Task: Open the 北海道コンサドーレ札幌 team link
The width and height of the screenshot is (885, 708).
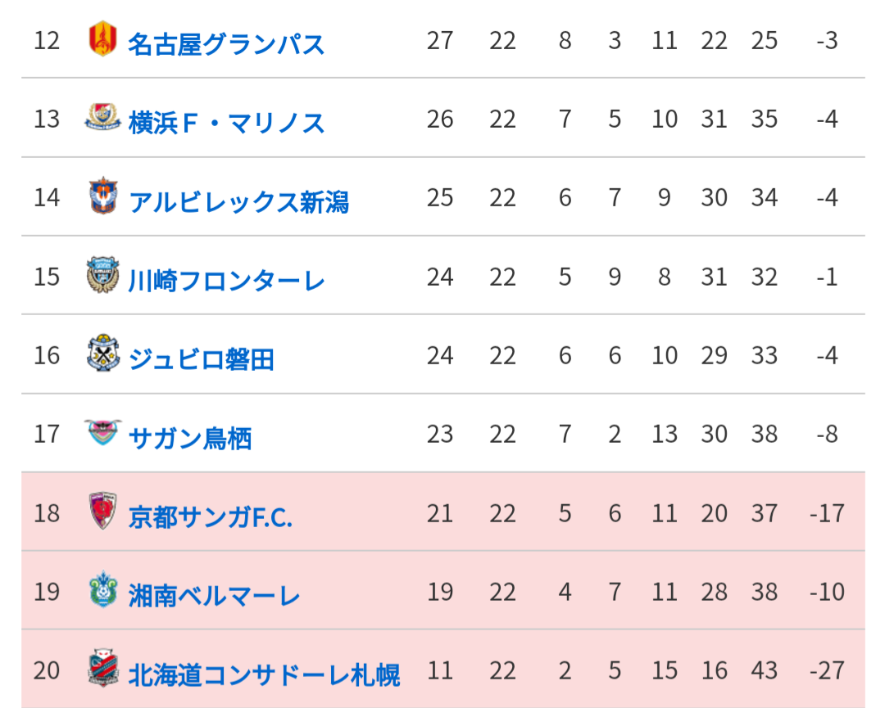Action: click(264, 674)
